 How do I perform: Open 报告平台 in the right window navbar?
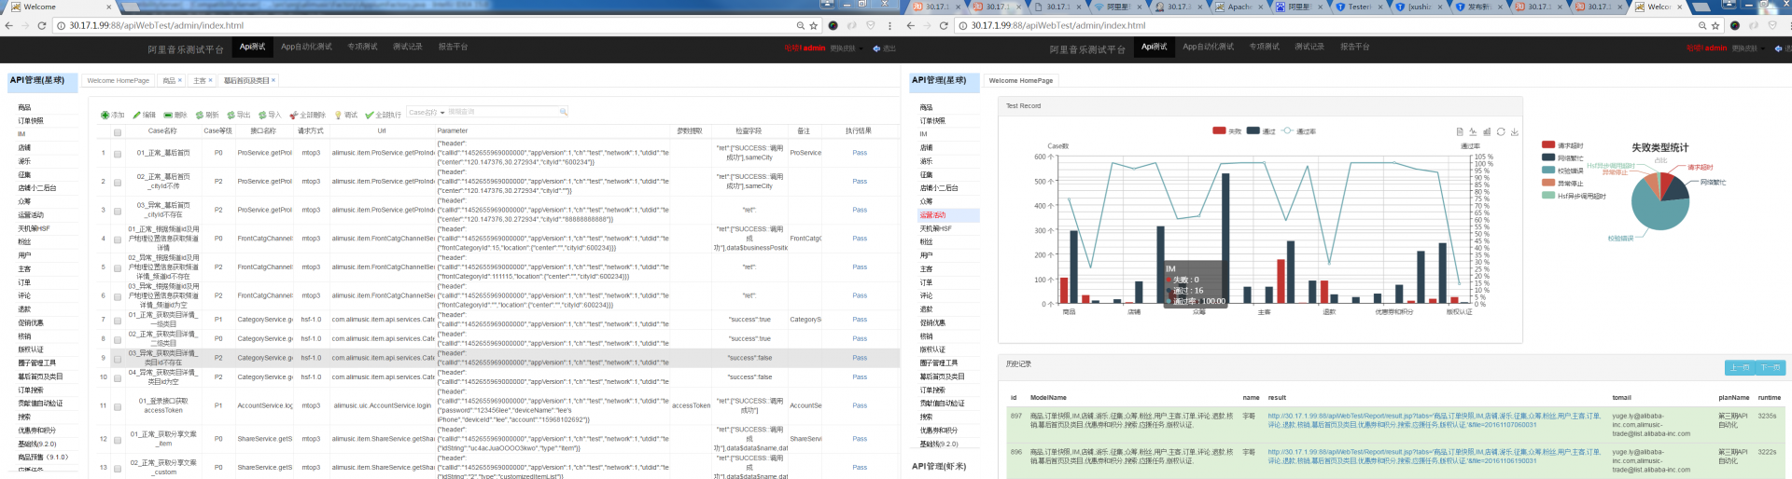tap(1355, 47)
